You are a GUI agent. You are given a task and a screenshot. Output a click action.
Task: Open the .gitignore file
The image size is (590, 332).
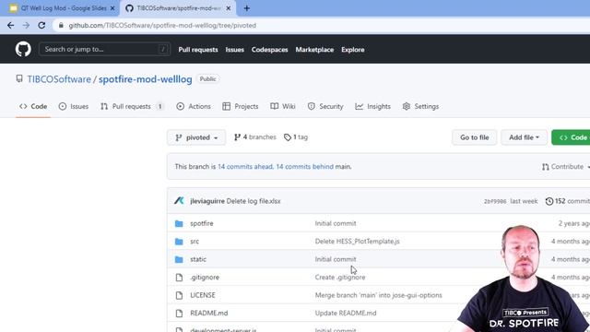pyautogui.click(x=205, y=278)
